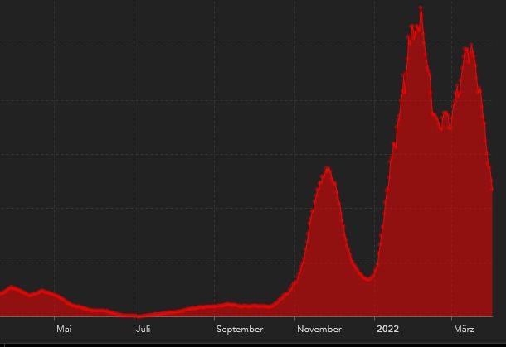Viewport: 506px width, 347px height.
Task: Click the bold "2022" year label
Action: point(387,329)
